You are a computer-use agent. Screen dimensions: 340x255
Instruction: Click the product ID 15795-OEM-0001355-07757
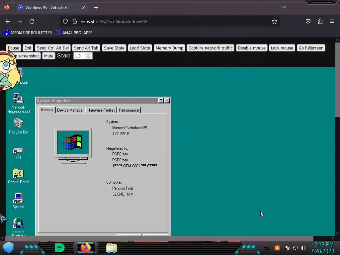(x=135, y=166)
